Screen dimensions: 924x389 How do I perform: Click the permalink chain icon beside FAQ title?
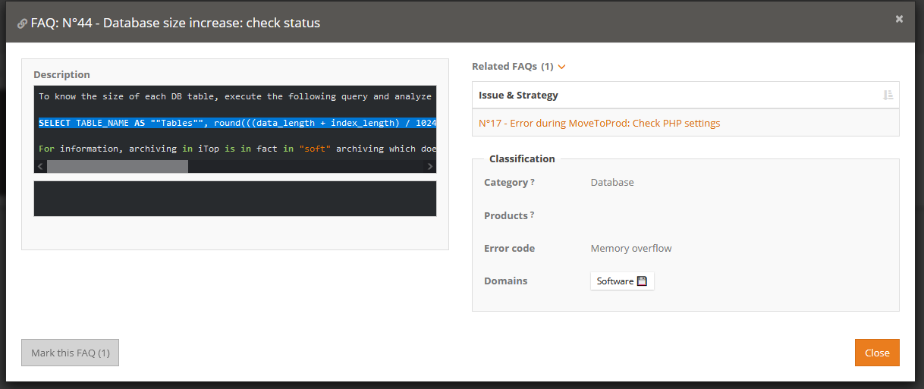click(22, 24)
